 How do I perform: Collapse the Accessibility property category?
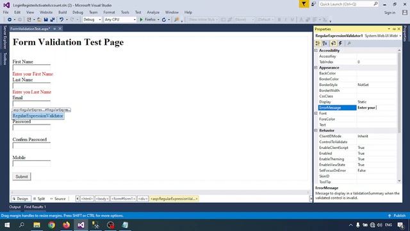tap(316, 50)
